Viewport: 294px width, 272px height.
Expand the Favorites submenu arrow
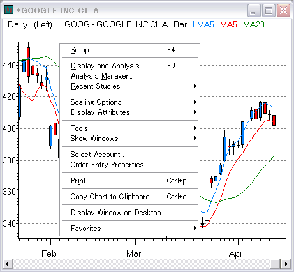point(195,229)
